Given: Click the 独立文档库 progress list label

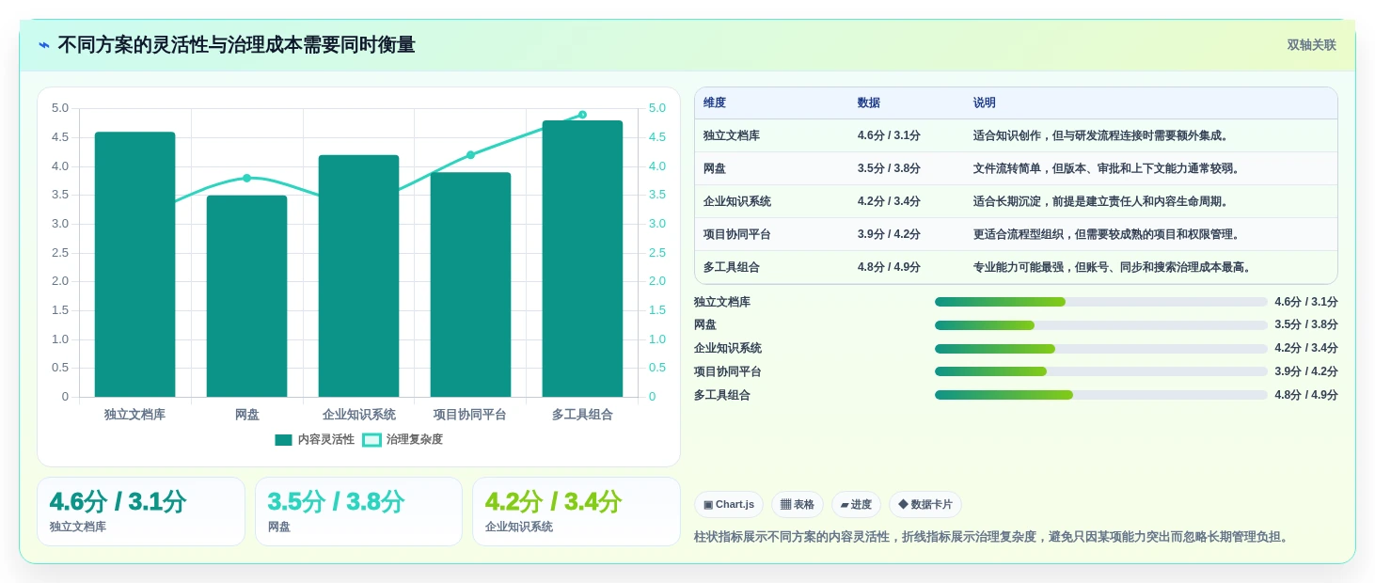Looking at the screenshot, I should pos(722,302).
